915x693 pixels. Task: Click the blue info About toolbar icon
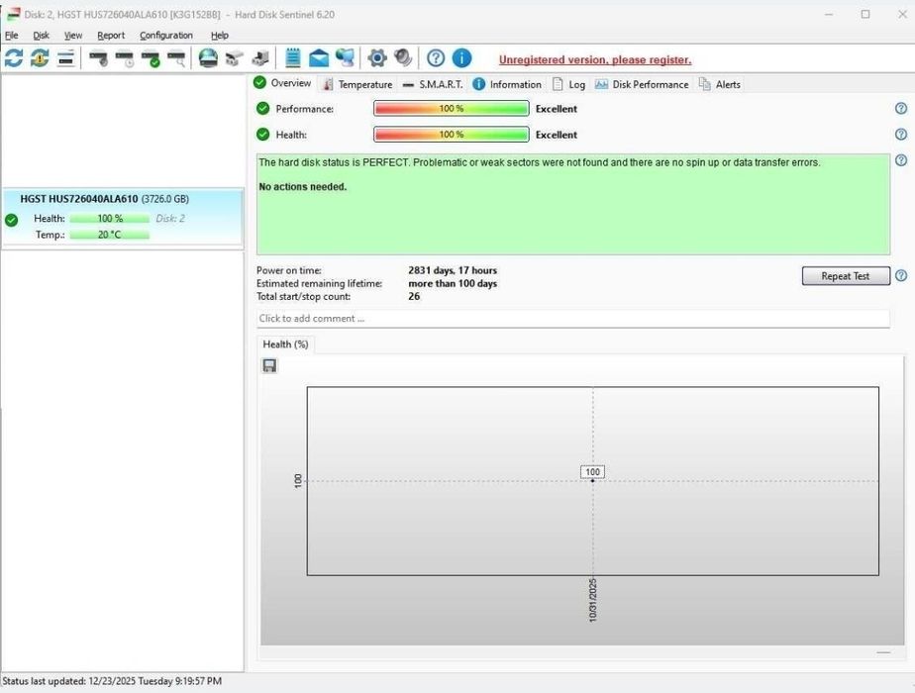[461, 58]
